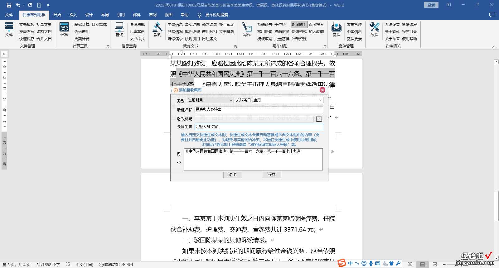
Task: Open the 软件 tools icon
Action: (375, 29)
